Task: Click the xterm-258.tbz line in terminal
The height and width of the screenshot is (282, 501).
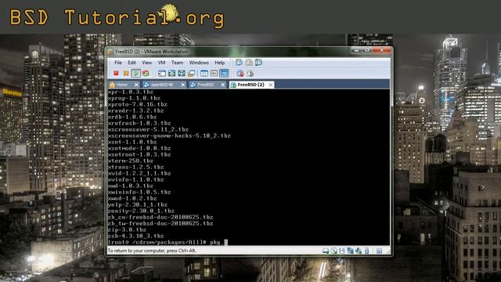Action: [131, 161]
